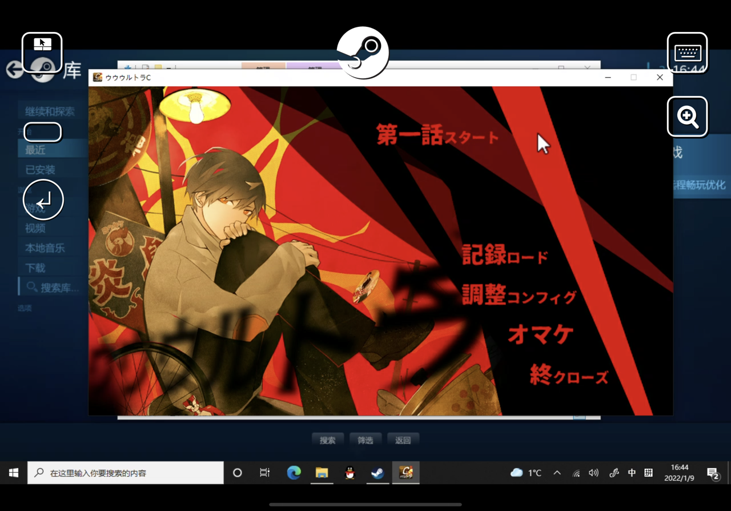Screen dimensions: 731x511
Task: Open QQ penguin from taskbar
Action: tap(350, 473)
